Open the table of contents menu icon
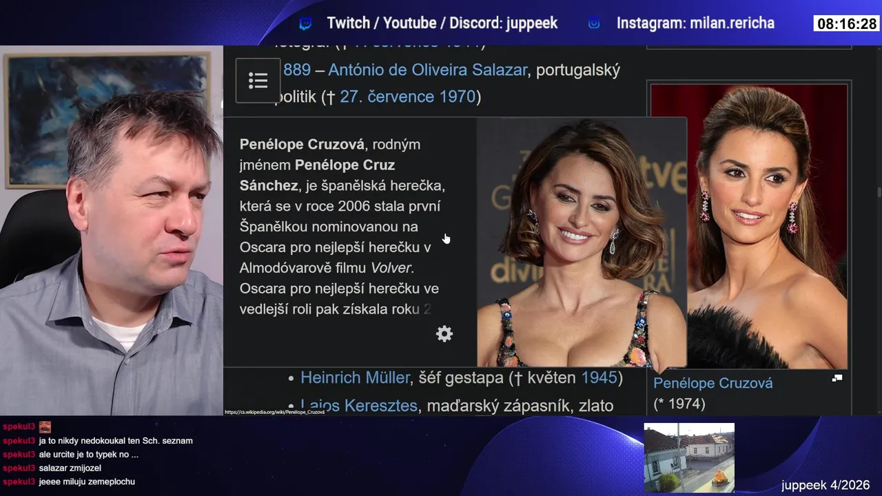 258,81
